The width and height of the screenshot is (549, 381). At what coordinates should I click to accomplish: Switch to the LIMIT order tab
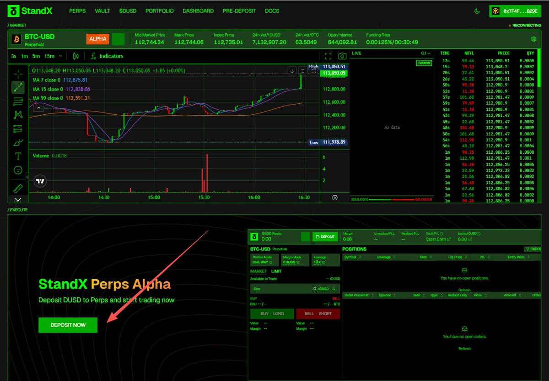click(276, 271)
